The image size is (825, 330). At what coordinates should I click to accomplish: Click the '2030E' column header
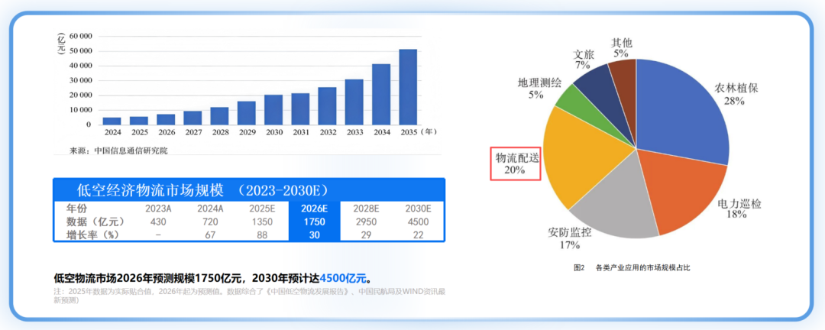(x=419, y=208)
